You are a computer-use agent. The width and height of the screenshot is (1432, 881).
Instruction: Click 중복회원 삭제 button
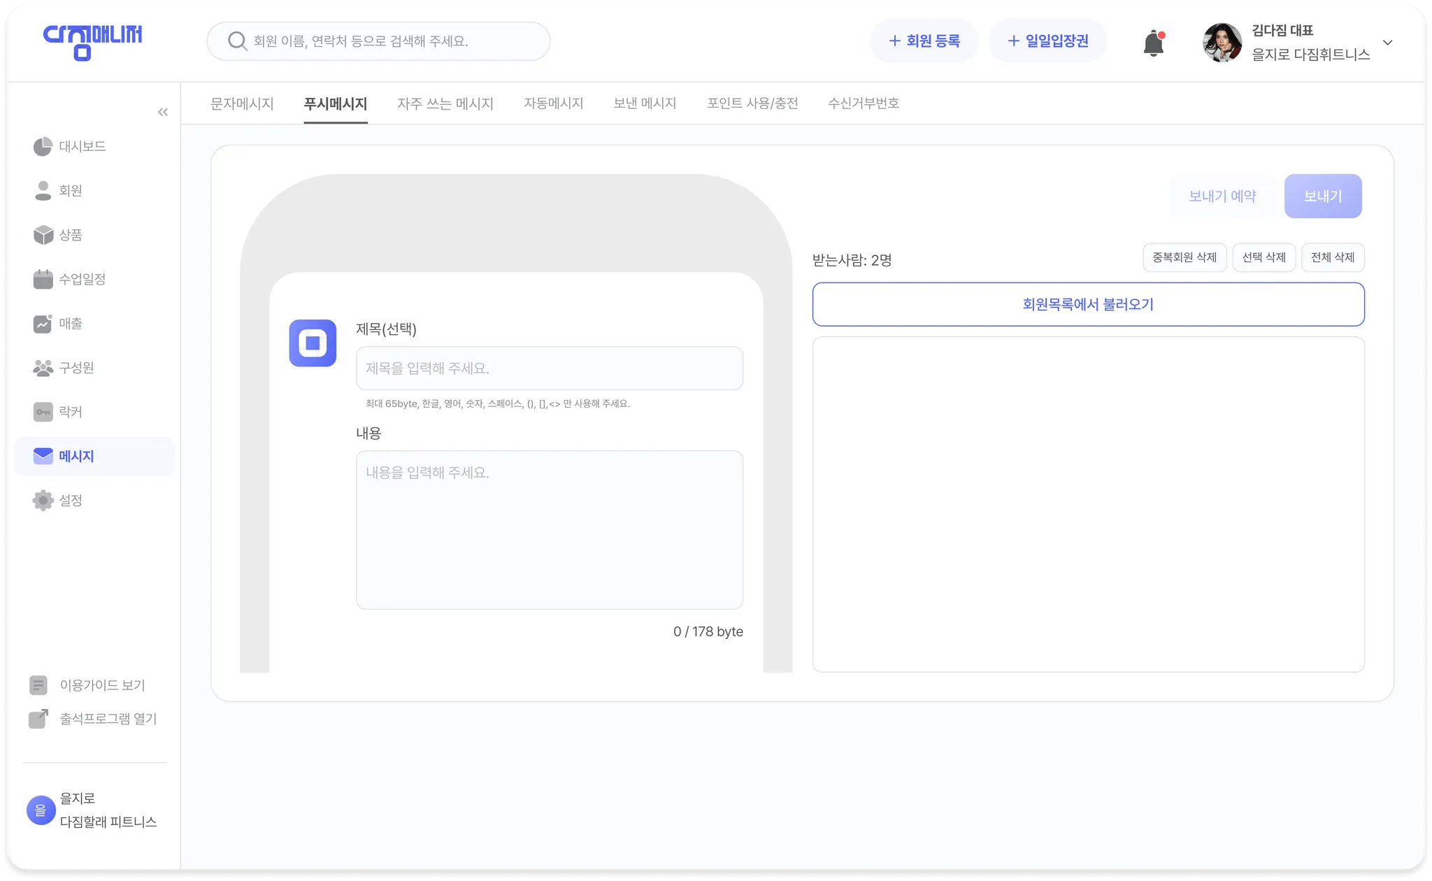(1184, 257)
